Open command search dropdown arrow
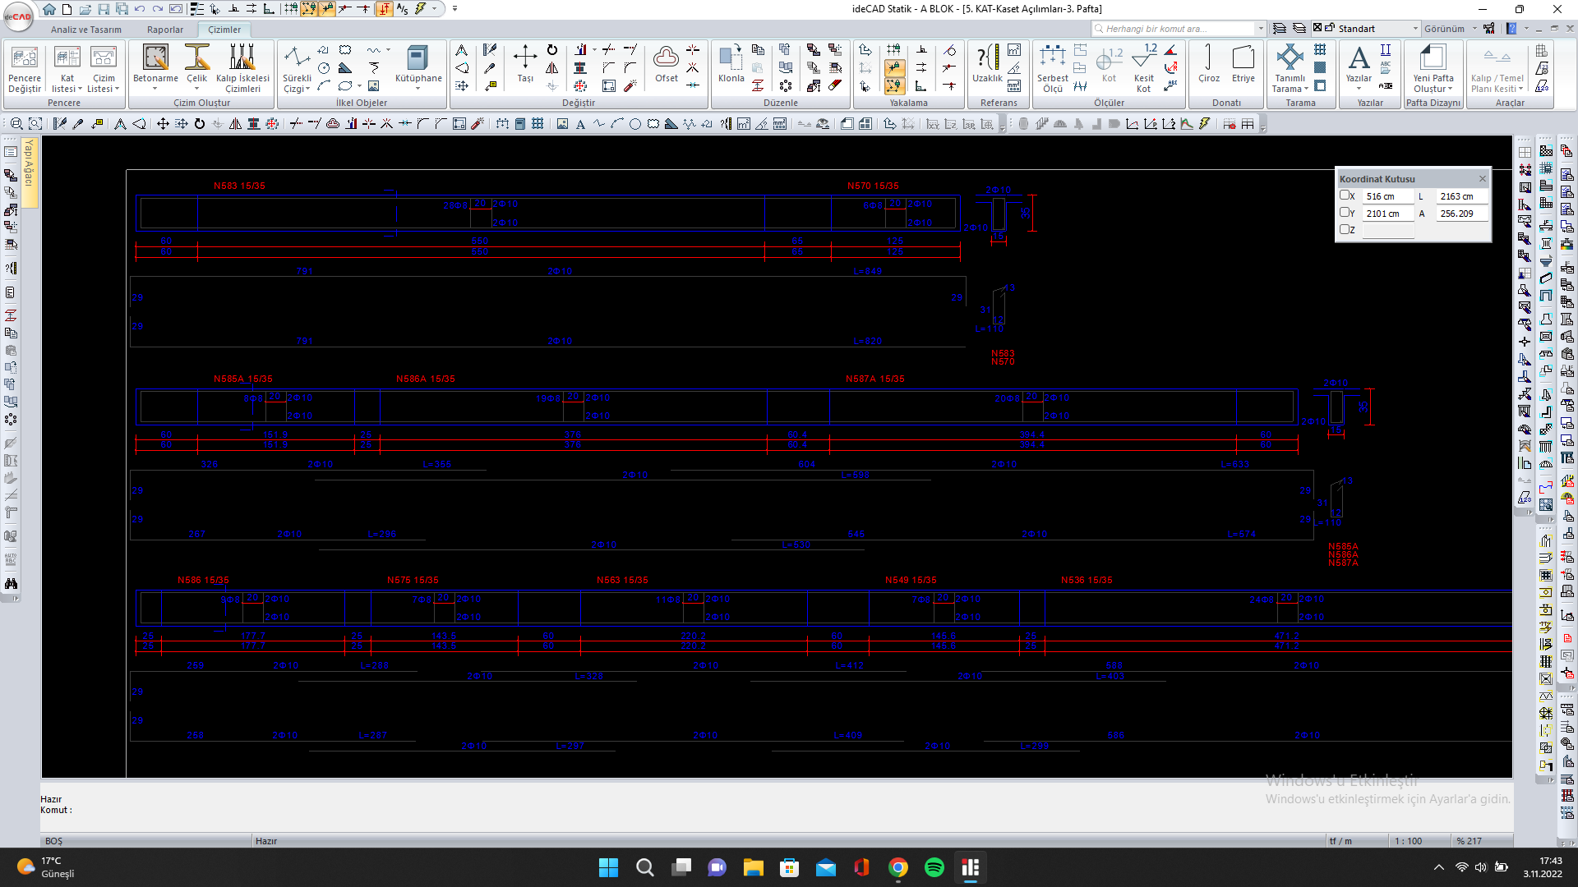 pos(1261,29)
